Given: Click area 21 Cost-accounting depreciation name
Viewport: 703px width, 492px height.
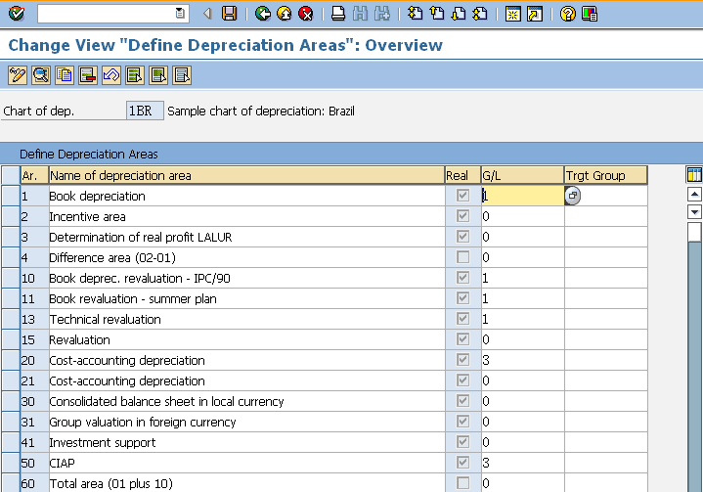Looking at the screenshot, I should click(246, 380).
